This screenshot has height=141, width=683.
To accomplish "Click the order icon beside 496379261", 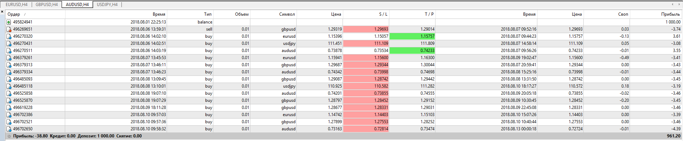I will coord(9,58).
